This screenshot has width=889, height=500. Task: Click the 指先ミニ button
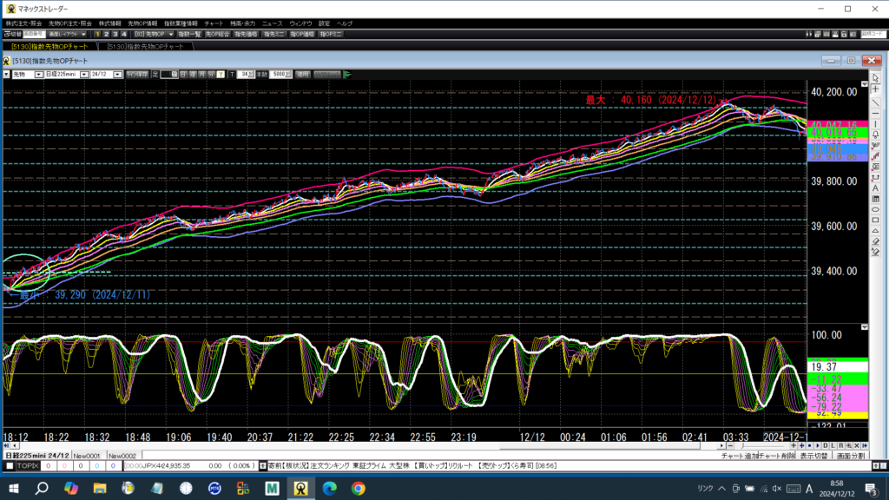click(x=274, y=34)
